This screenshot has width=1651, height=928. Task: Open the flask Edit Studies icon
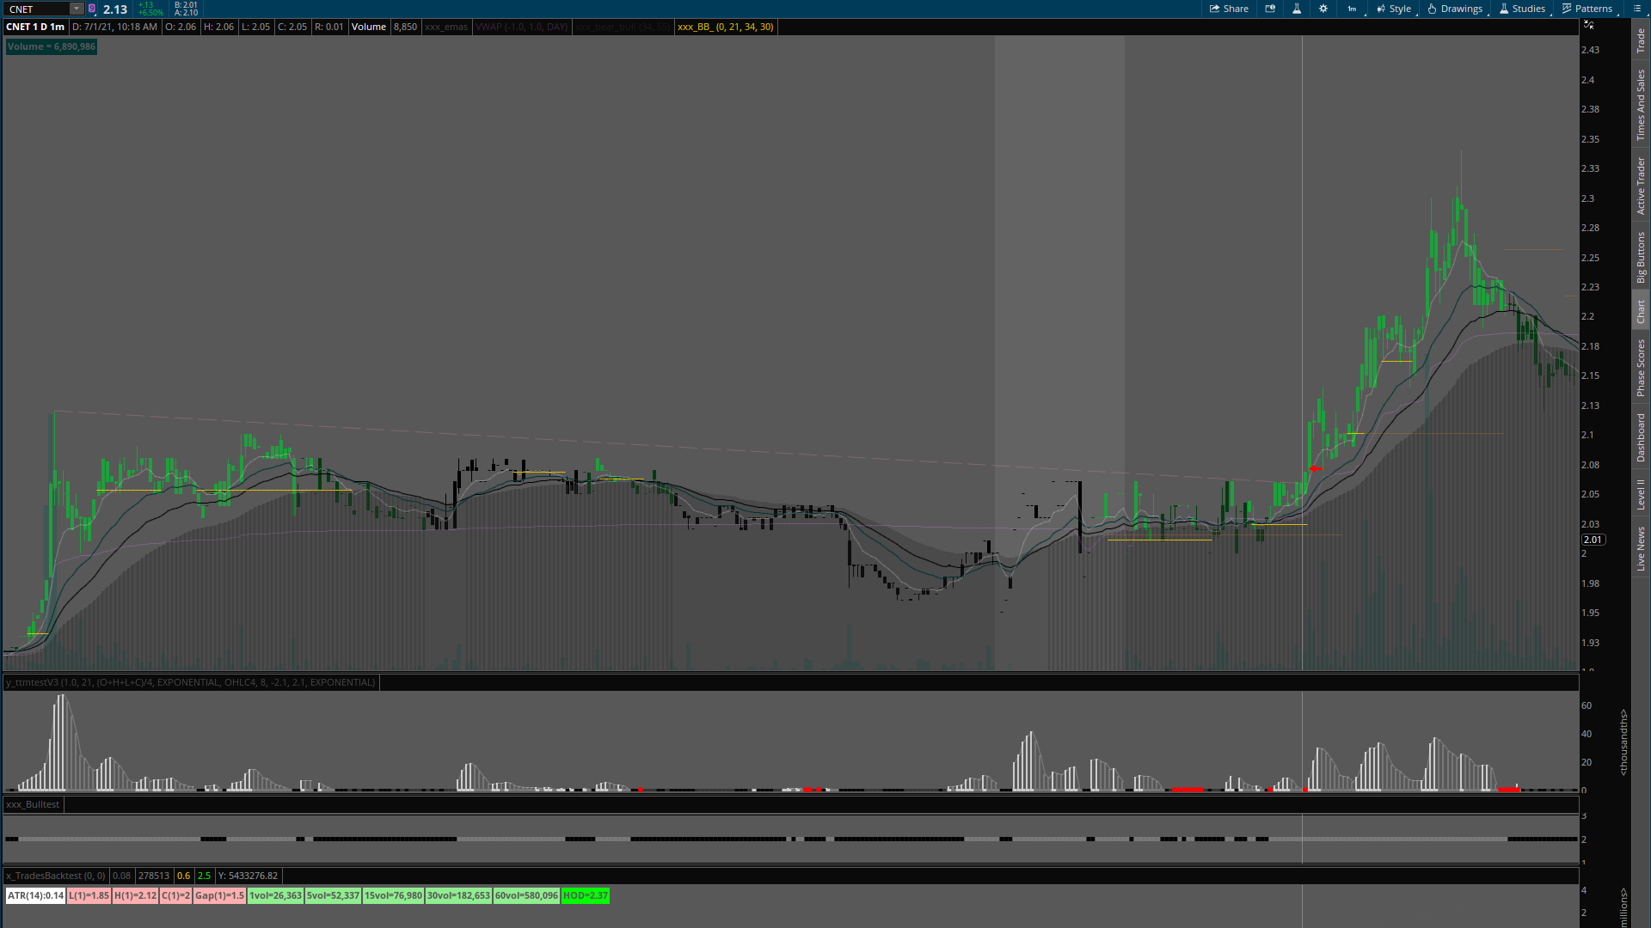[x=1297, y=9]
